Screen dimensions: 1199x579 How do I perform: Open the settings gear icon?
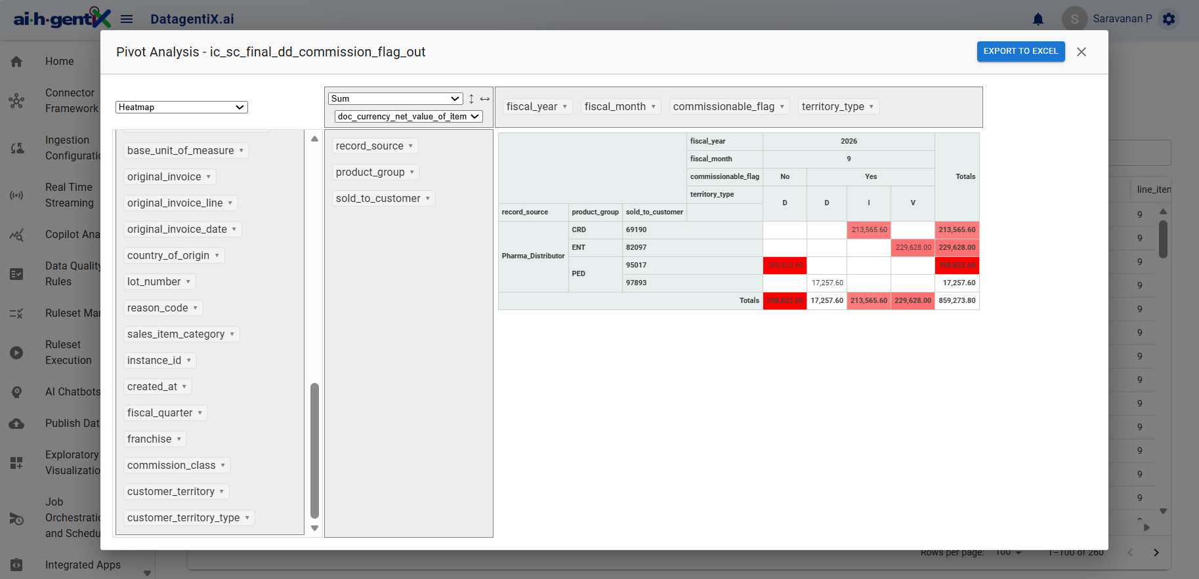click(x=1169, y=19)
